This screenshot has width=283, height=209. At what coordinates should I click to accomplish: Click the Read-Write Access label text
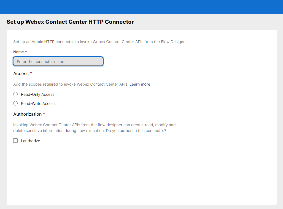[x=38, y=104]
